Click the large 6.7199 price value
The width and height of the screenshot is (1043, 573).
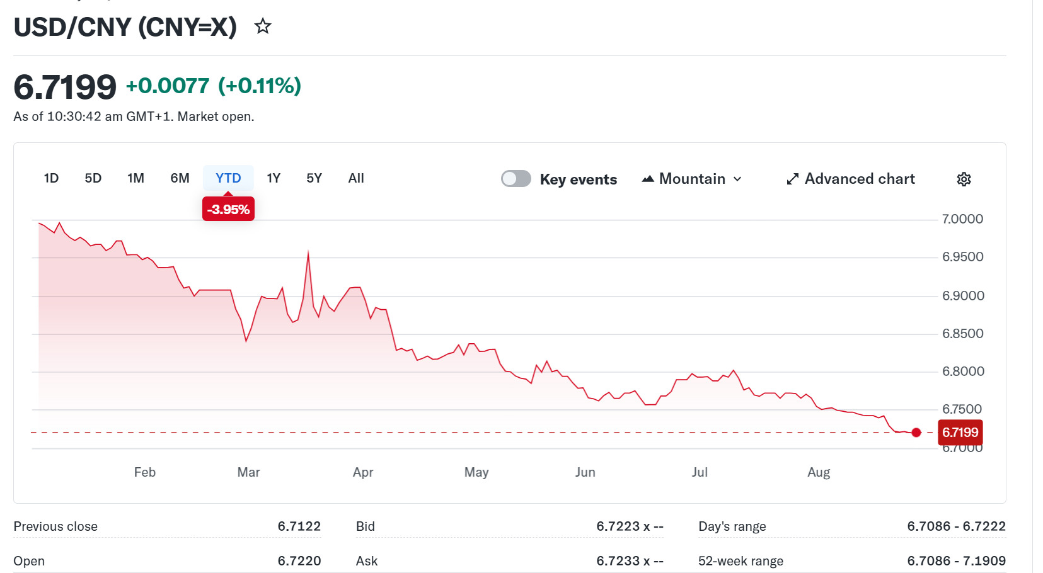(x=65, y=87)
